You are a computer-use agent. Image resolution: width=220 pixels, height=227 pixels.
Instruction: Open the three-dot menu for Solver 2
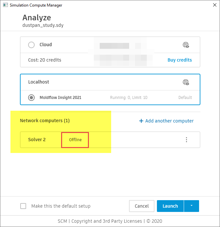pos(187,140)
